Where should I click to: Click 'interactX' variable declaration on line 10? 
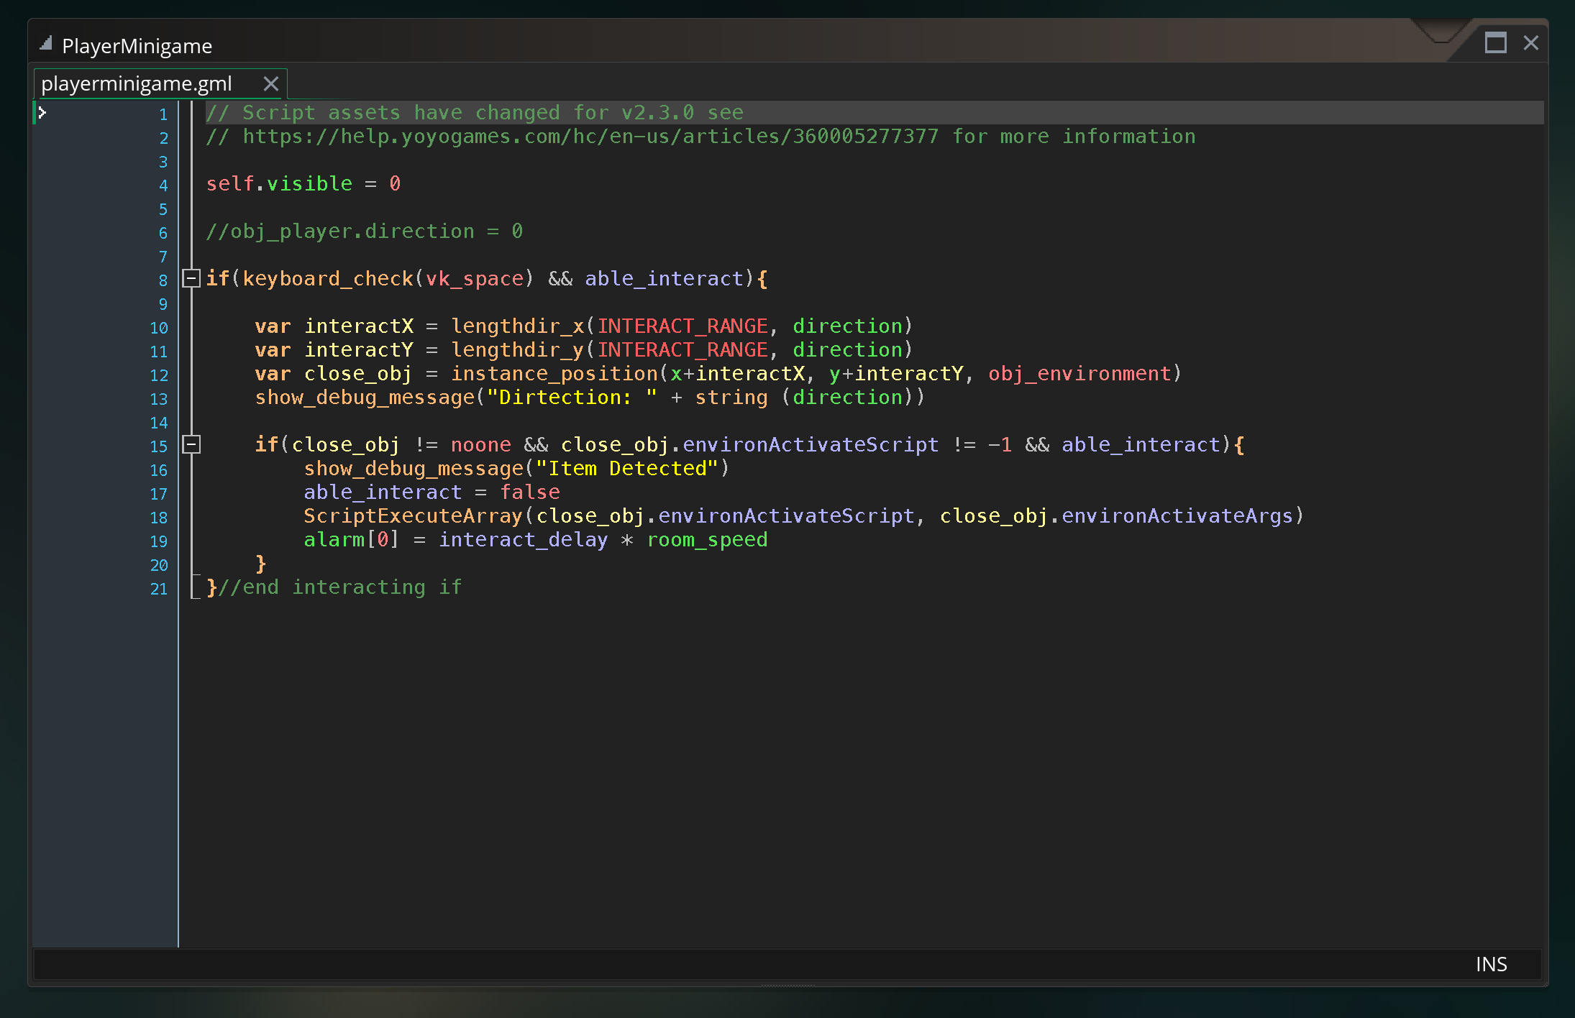(359, 326)
